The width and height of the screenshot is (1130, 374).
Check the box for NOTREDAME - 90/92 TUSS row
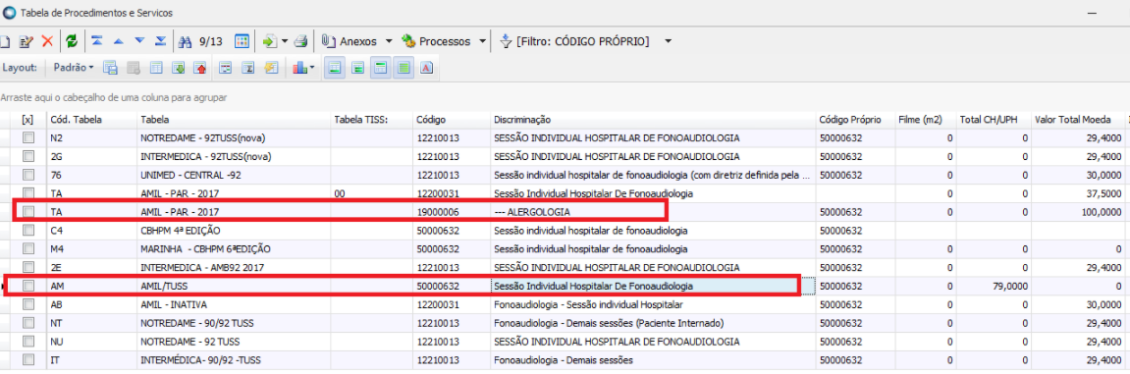[27, 324]
